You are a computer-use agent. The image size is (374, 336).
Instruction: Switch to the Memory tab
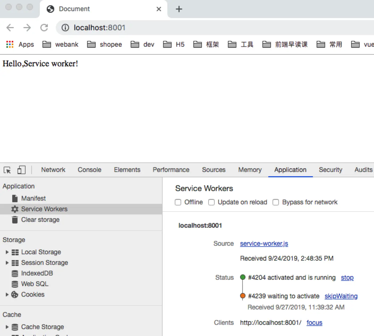pyautogui.click(x=250, y=170)
